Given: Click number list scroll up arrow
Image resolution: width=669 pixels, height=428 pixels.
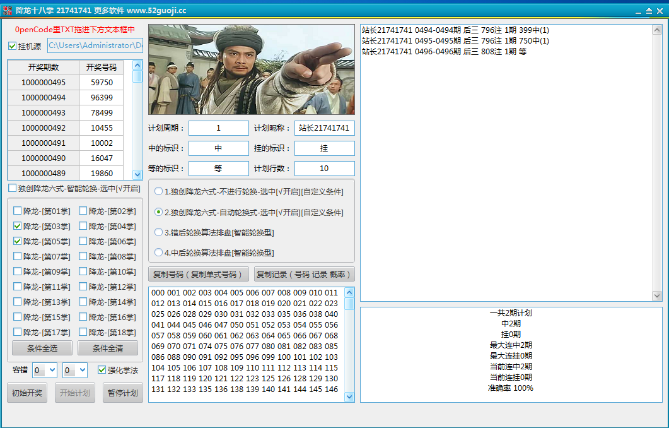Looking at the screenshot, I should 349,293.
